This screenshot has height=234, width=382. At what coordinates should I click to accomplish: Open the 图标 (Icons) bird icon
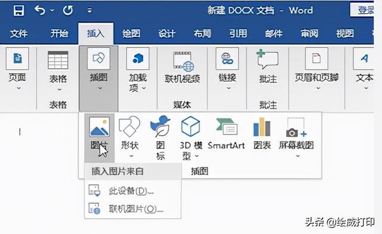pos(160,126)
